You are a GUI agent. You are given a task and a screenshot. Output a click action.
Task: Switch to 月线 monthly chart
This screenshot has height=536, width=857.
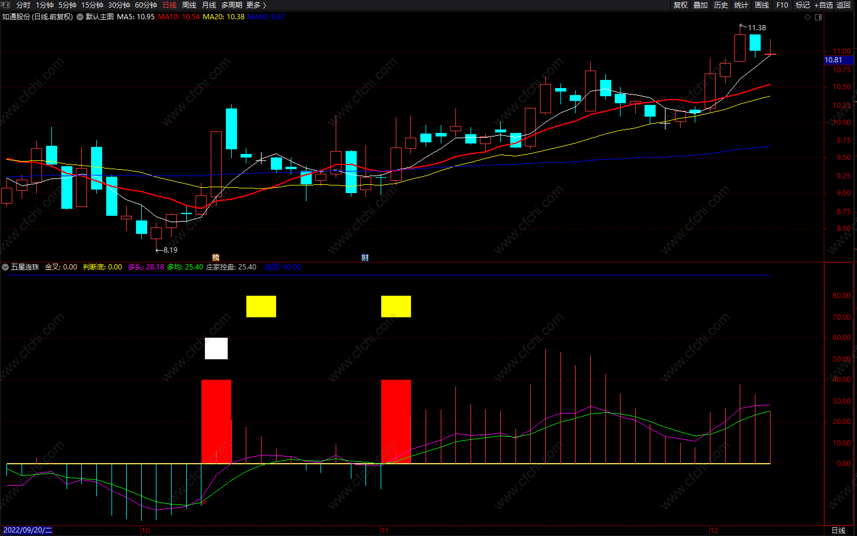pos(209,5)
